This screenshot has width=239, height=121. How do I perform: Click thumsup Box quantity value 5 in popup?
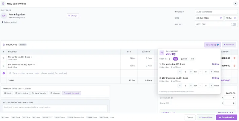coord(185,86)
